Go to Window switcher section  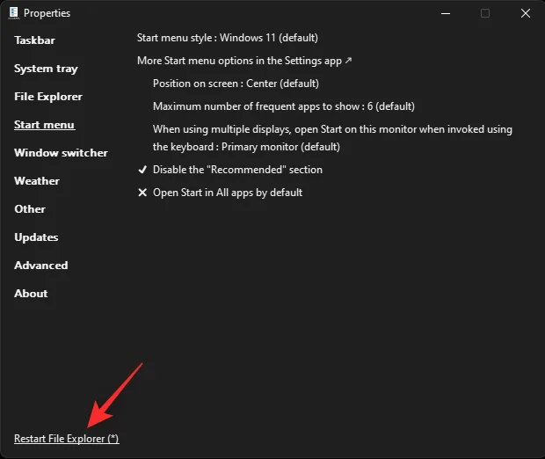pos(62,153)
